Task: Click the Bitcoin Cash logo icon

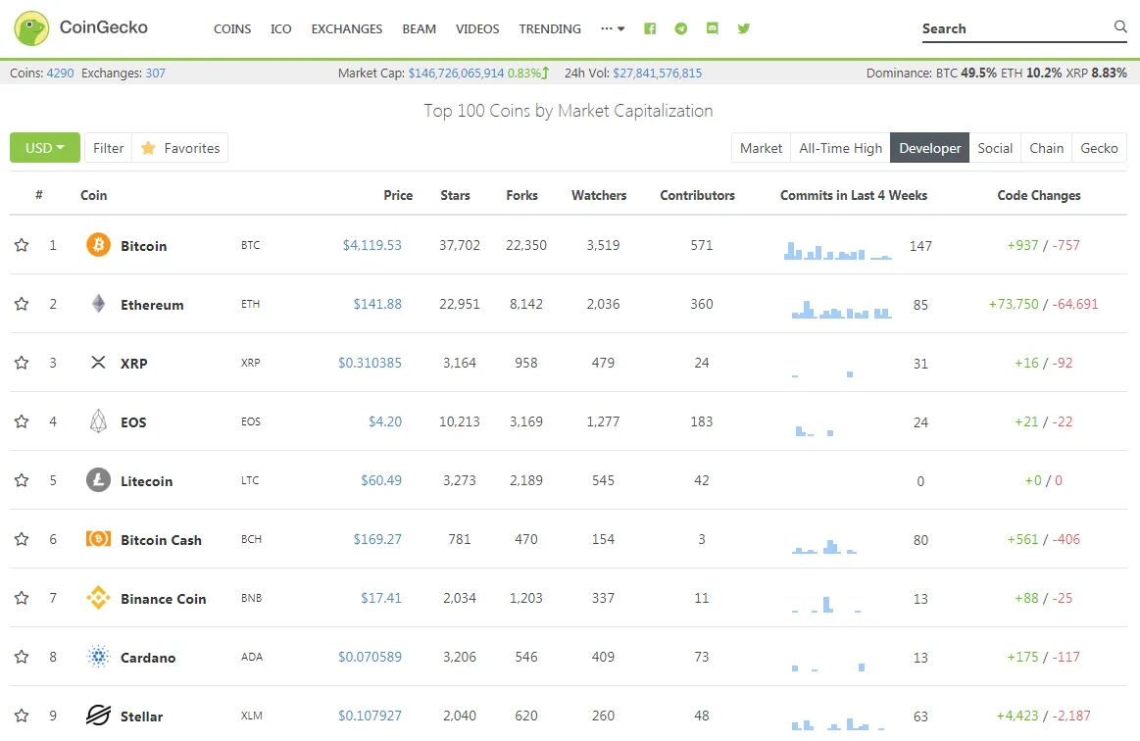Action: point(98,539)
